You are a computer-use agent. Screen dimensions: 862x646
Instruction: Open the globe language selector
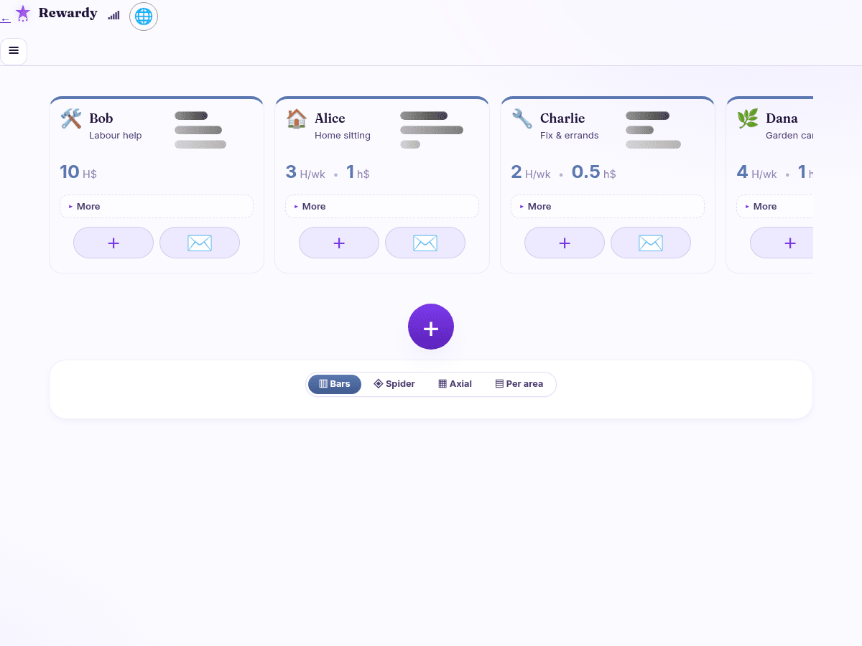[x=144, y=17]
